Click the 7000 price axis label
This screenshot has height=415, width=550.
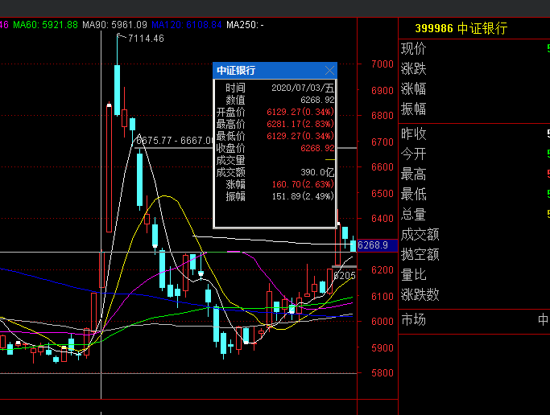click(x=382, y=64)
